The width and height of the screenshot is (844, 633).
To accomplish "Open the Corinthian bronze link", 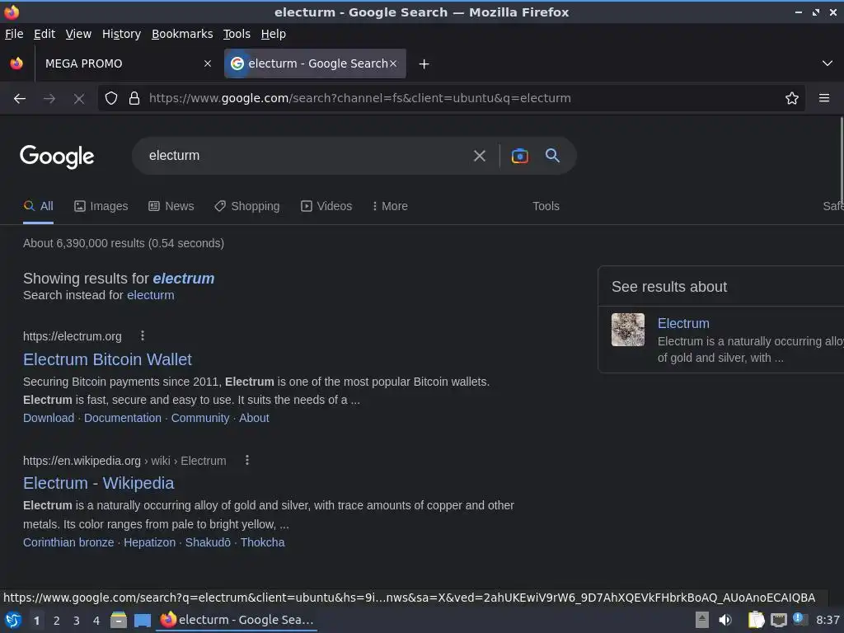I will 68,542.
